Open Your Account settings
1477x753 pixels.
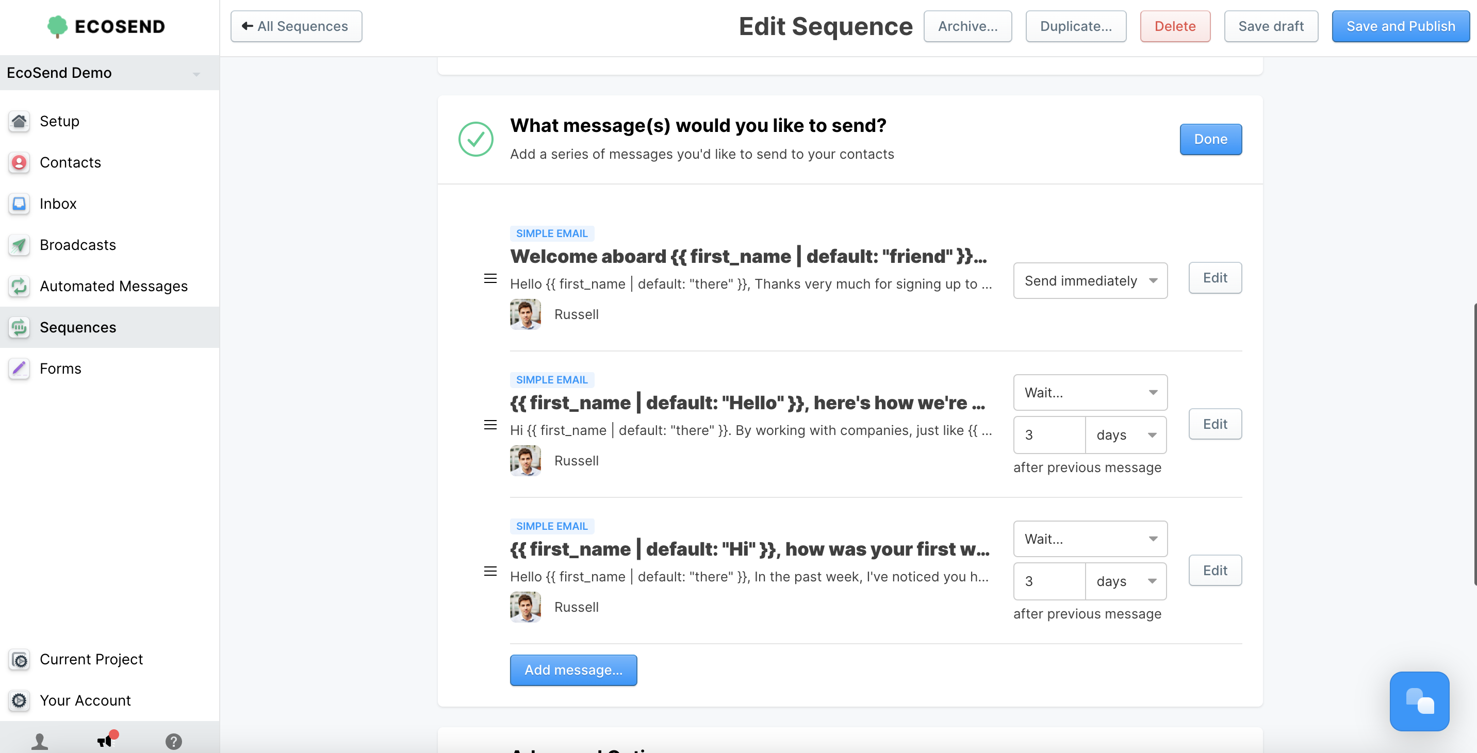(x=109, y=700)
